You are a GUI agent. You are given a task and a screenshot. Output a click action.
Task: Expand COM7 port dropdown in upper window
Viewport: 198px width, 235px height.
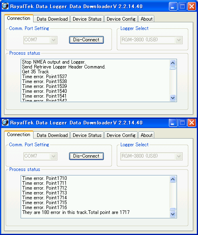click(53, 40)
